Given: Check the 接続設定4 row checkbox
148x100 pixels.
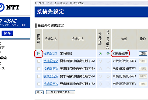Looking at the screenshot, I should click(39, 76).
